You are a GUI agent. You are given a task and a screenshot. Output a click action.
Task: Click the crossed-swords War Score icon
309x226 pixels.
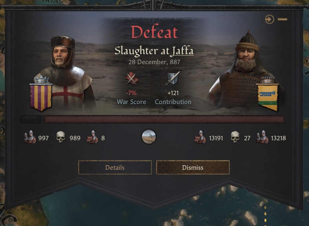point(132,79)
